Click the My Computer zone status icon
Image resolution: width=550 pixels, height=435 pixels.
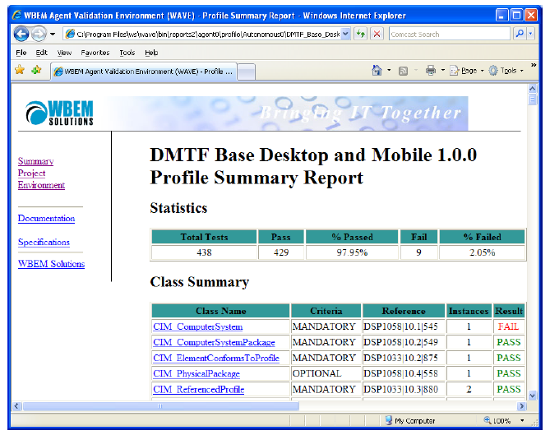tap(389, 420)
